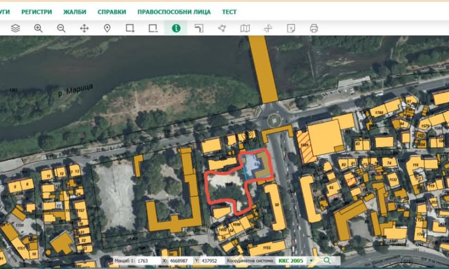The height and width of the screenshot is (269, 449).
Task: Click the zoom in magnifier tool
Action: (38, 28)
